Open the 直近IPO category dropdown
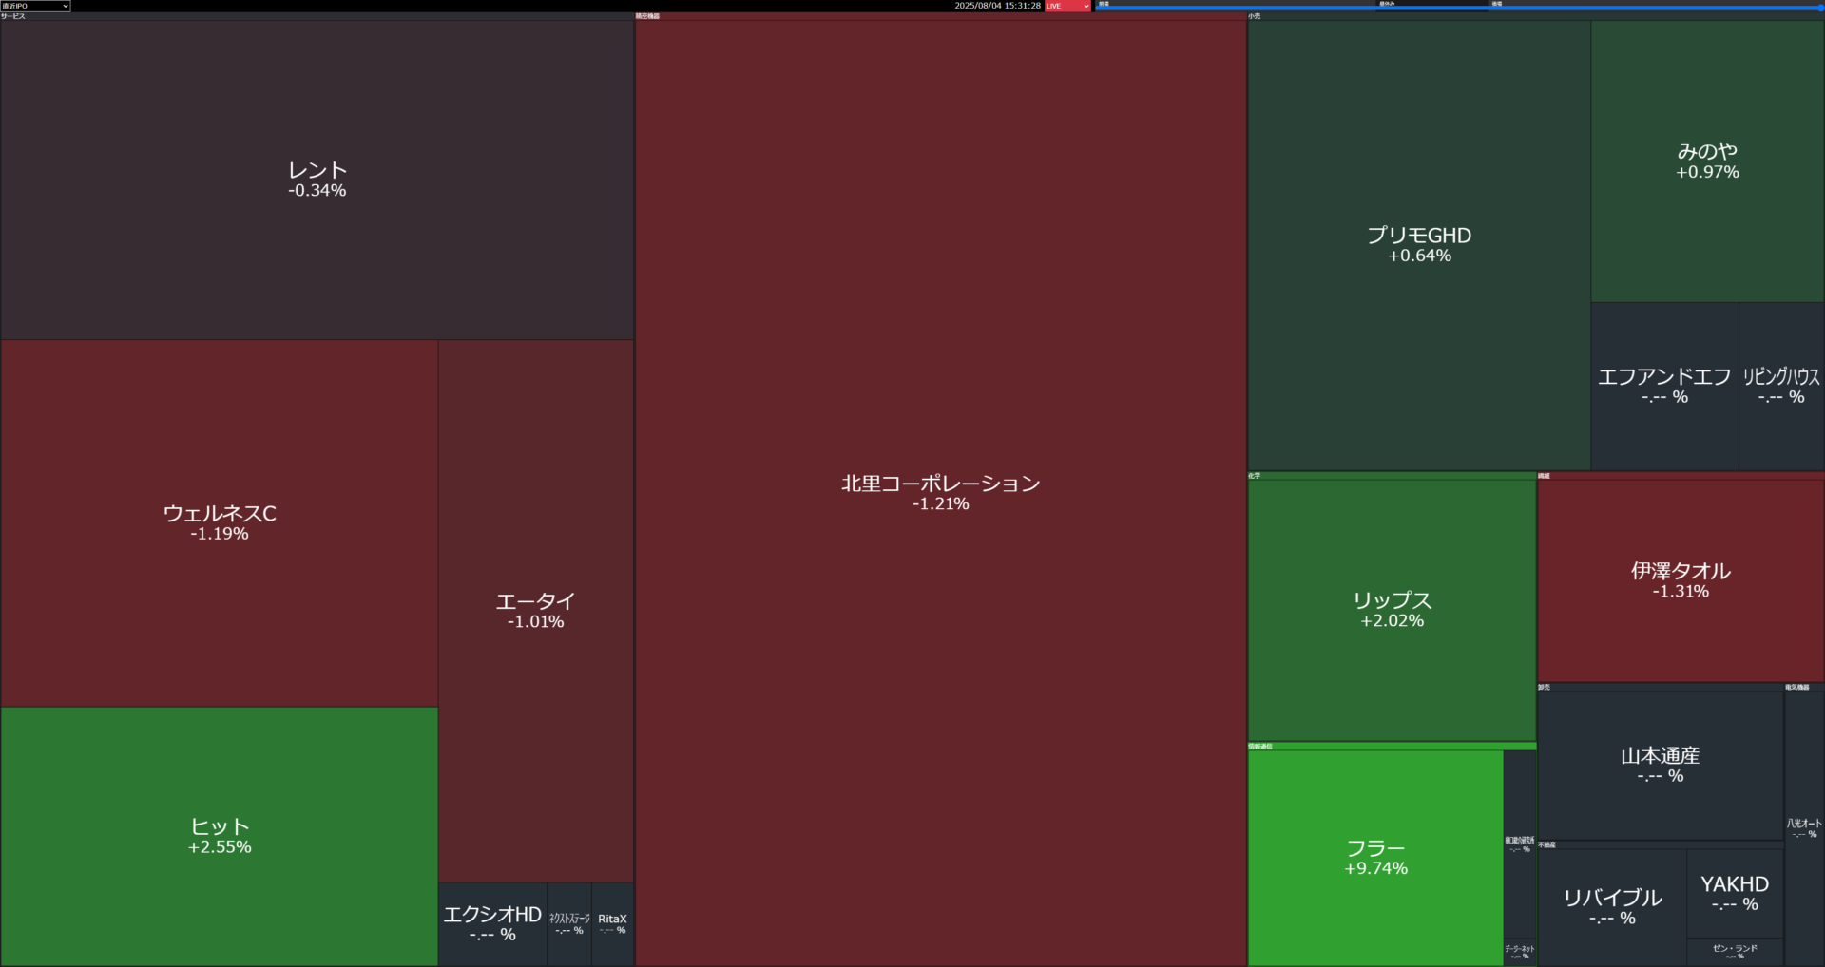 [x=35, y=6]
